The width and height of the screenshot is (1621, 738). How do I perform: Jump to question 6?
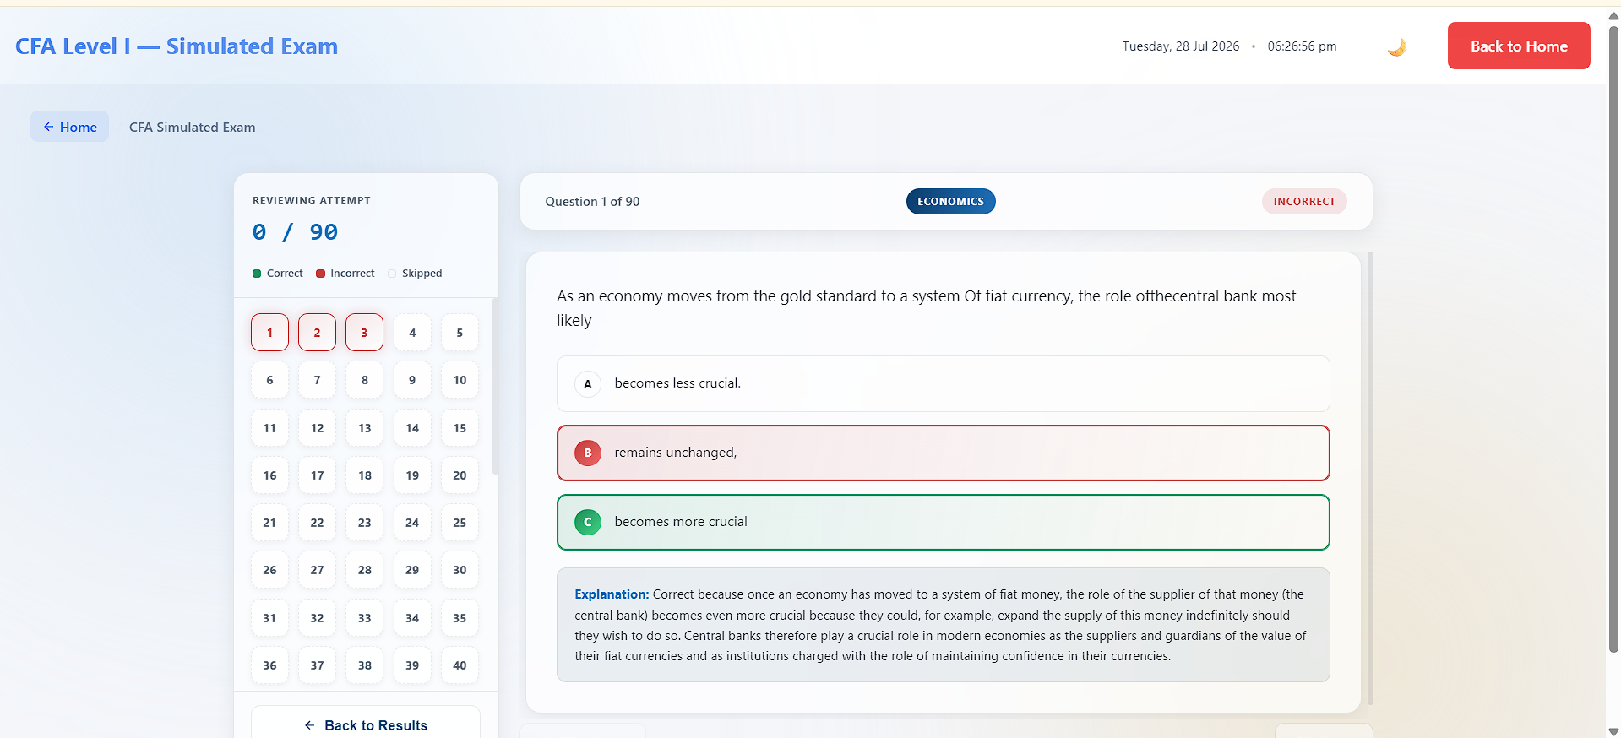click(269, 380)
